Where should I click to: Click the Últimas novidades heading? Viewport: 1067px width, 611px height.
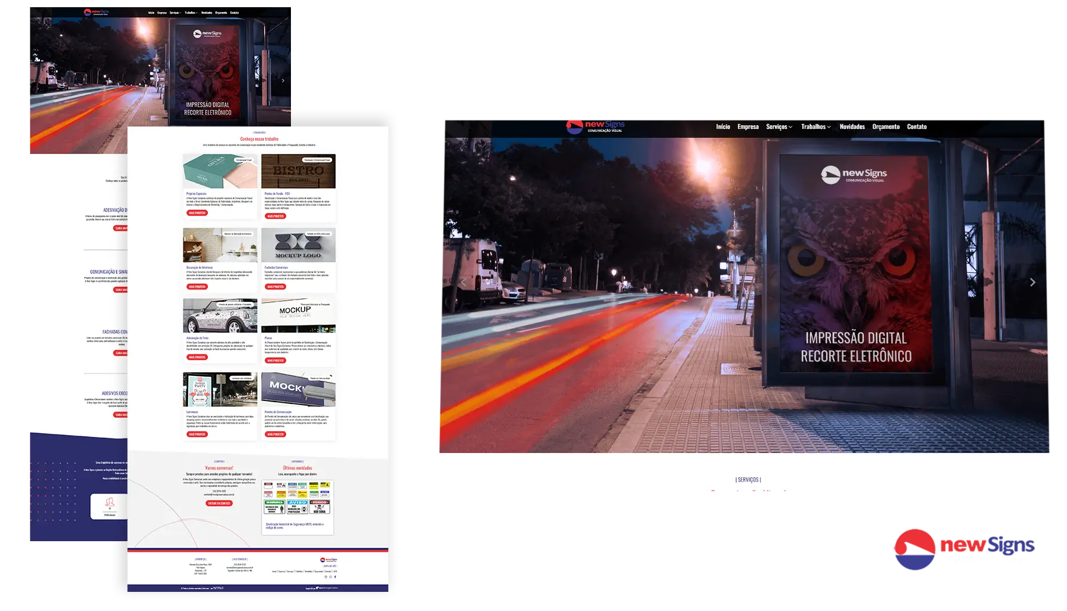pyautogui.click(x=298, y=468)
